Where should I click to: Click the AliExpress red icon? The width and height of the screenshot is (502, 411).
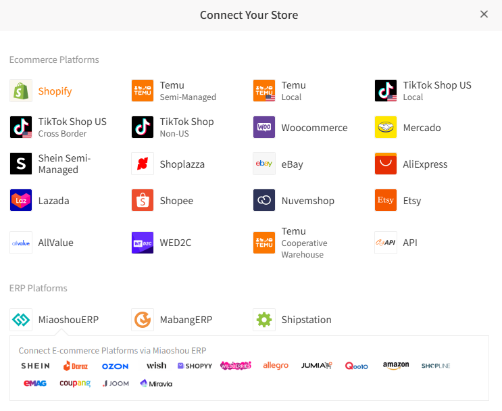tap(386, 164)
